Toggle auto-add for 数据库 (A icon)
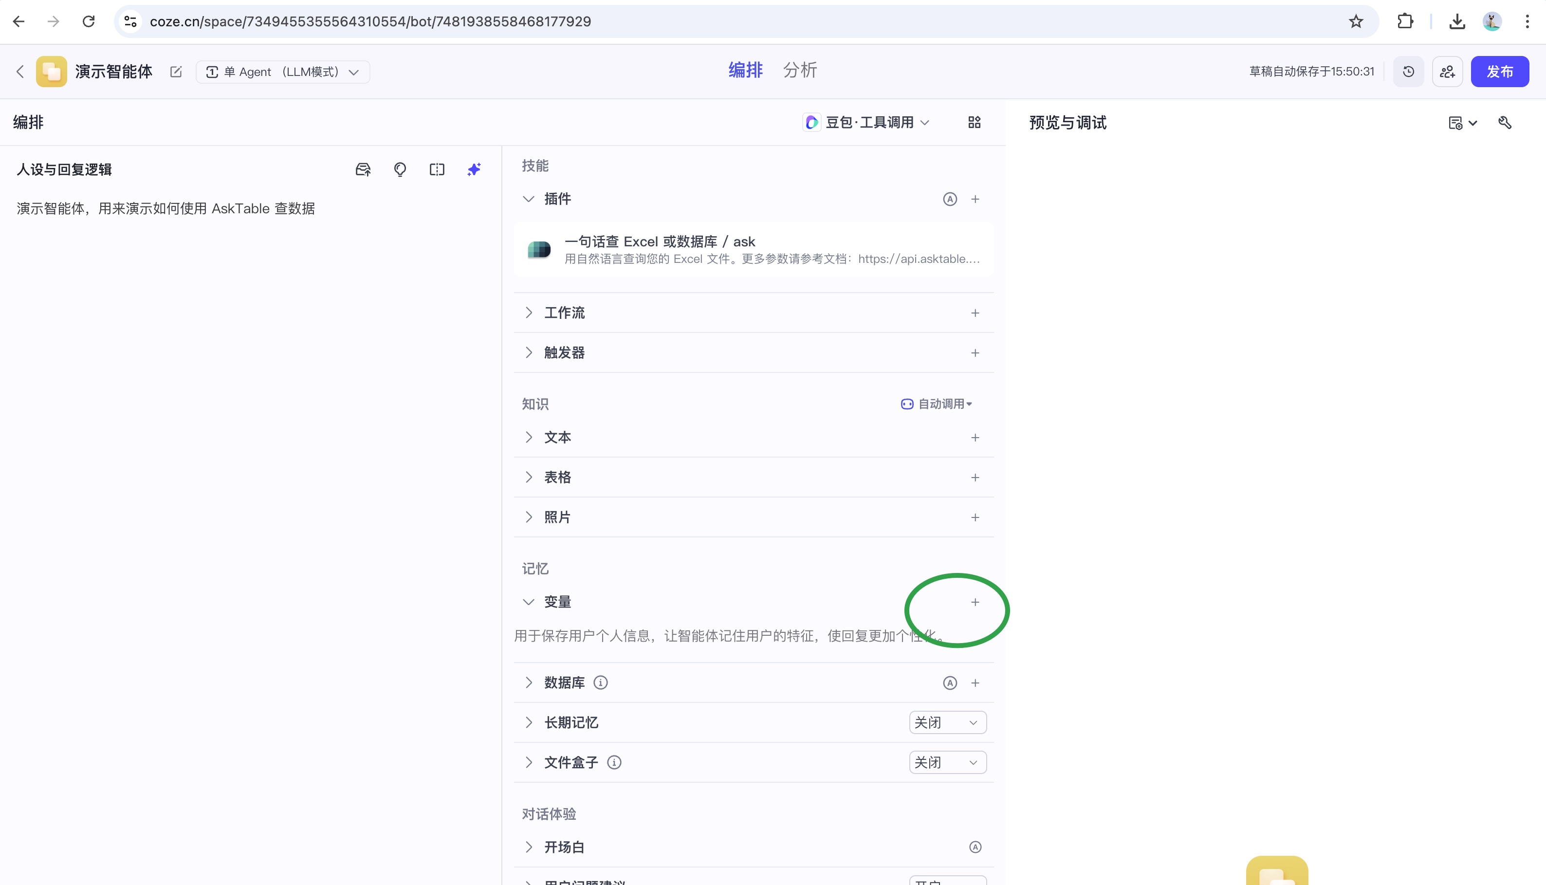The width and height of the screenshot is (1546, 885). tap(950, 682)
